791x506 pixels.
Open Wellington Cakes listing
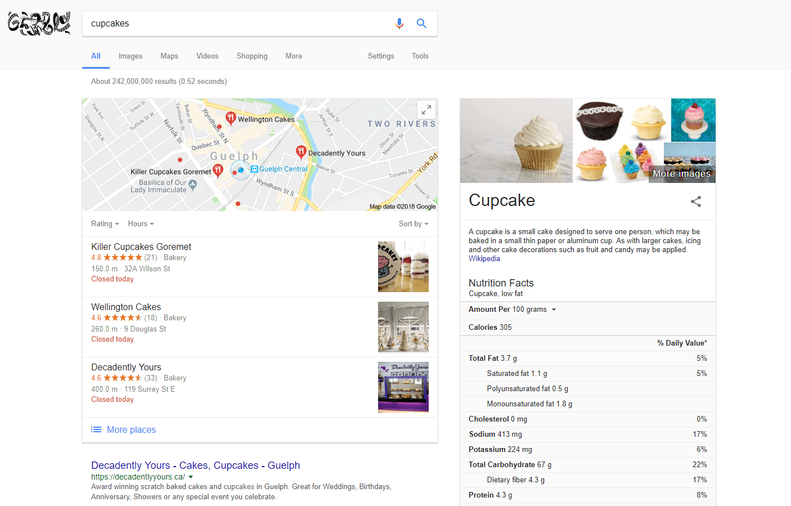126,307
